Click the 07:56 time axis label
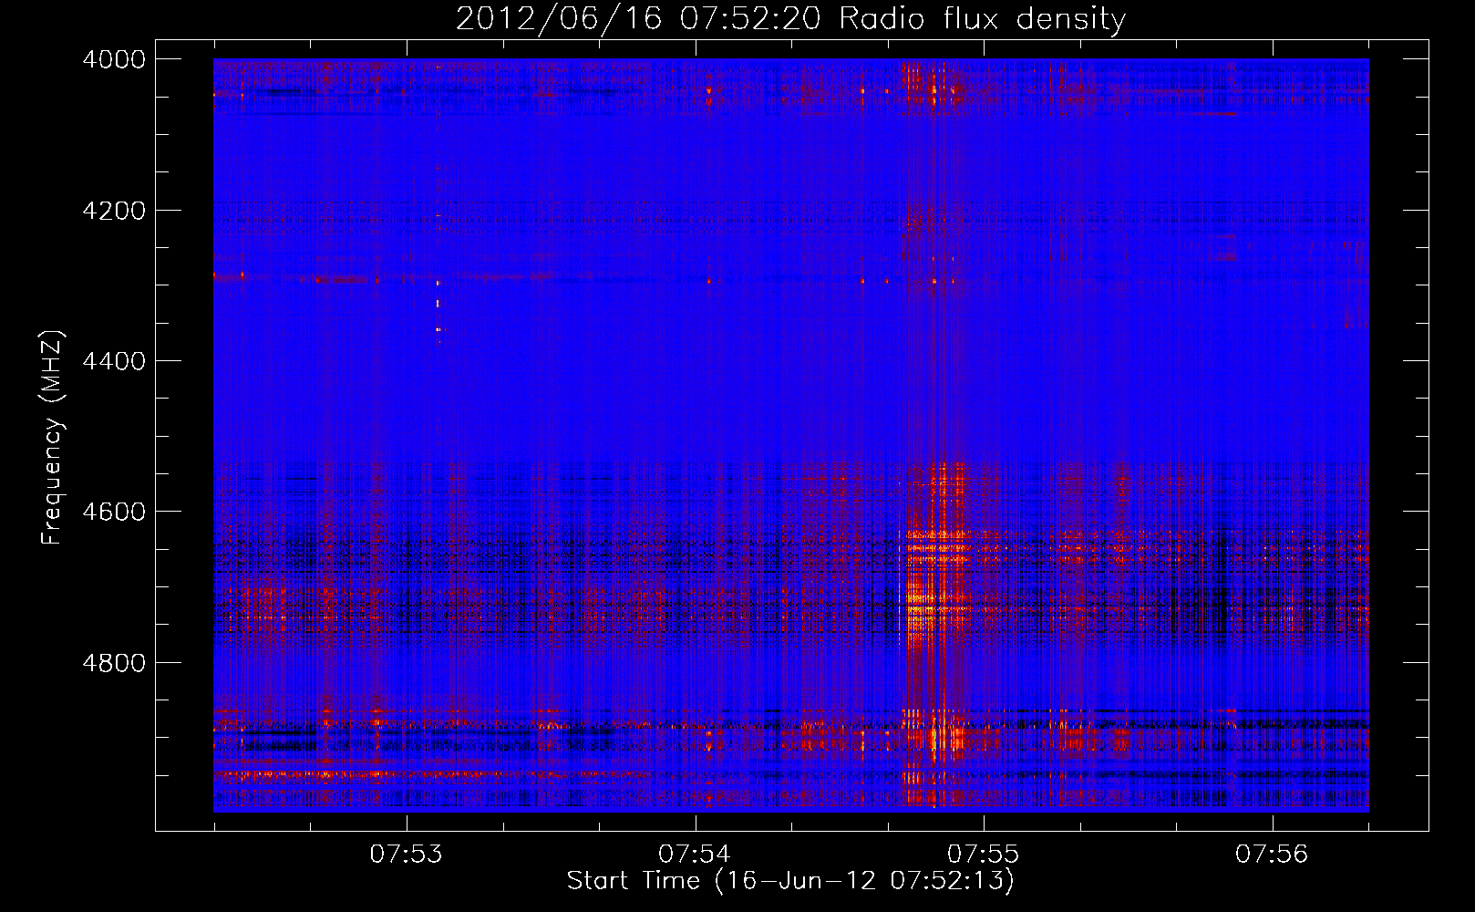 pos(1272,854)
